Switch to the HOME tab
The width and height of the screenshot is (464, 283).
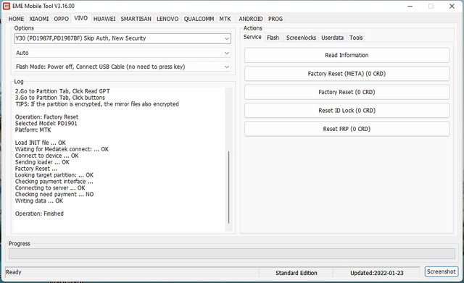16,19
